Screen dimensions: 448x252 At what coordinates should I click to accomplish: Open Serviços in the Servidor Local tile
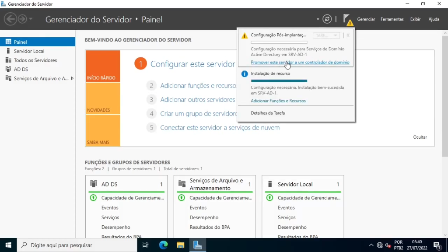[x=287, y=217]
